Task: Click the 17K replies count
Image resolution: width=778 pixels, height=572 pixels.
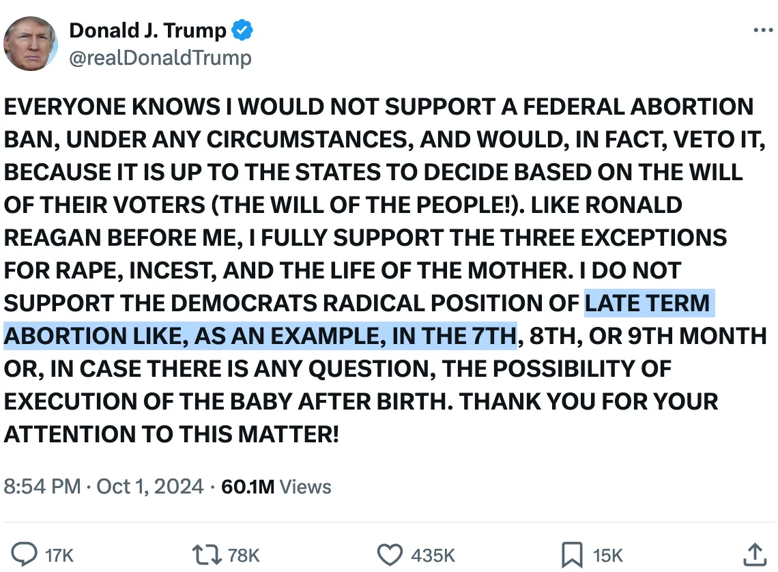Action: coord(59,556)
